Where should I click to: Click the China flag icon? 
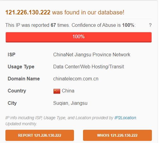(57, 91)
